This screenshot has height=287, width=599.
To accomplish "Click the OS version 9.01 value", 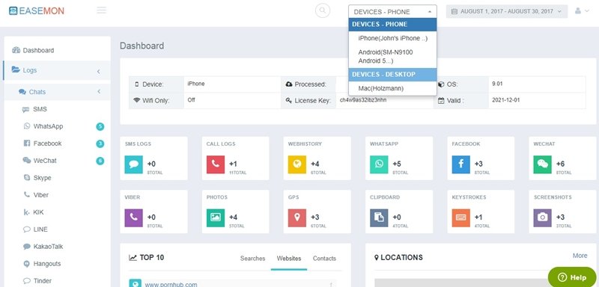I will tap(497, 84).
